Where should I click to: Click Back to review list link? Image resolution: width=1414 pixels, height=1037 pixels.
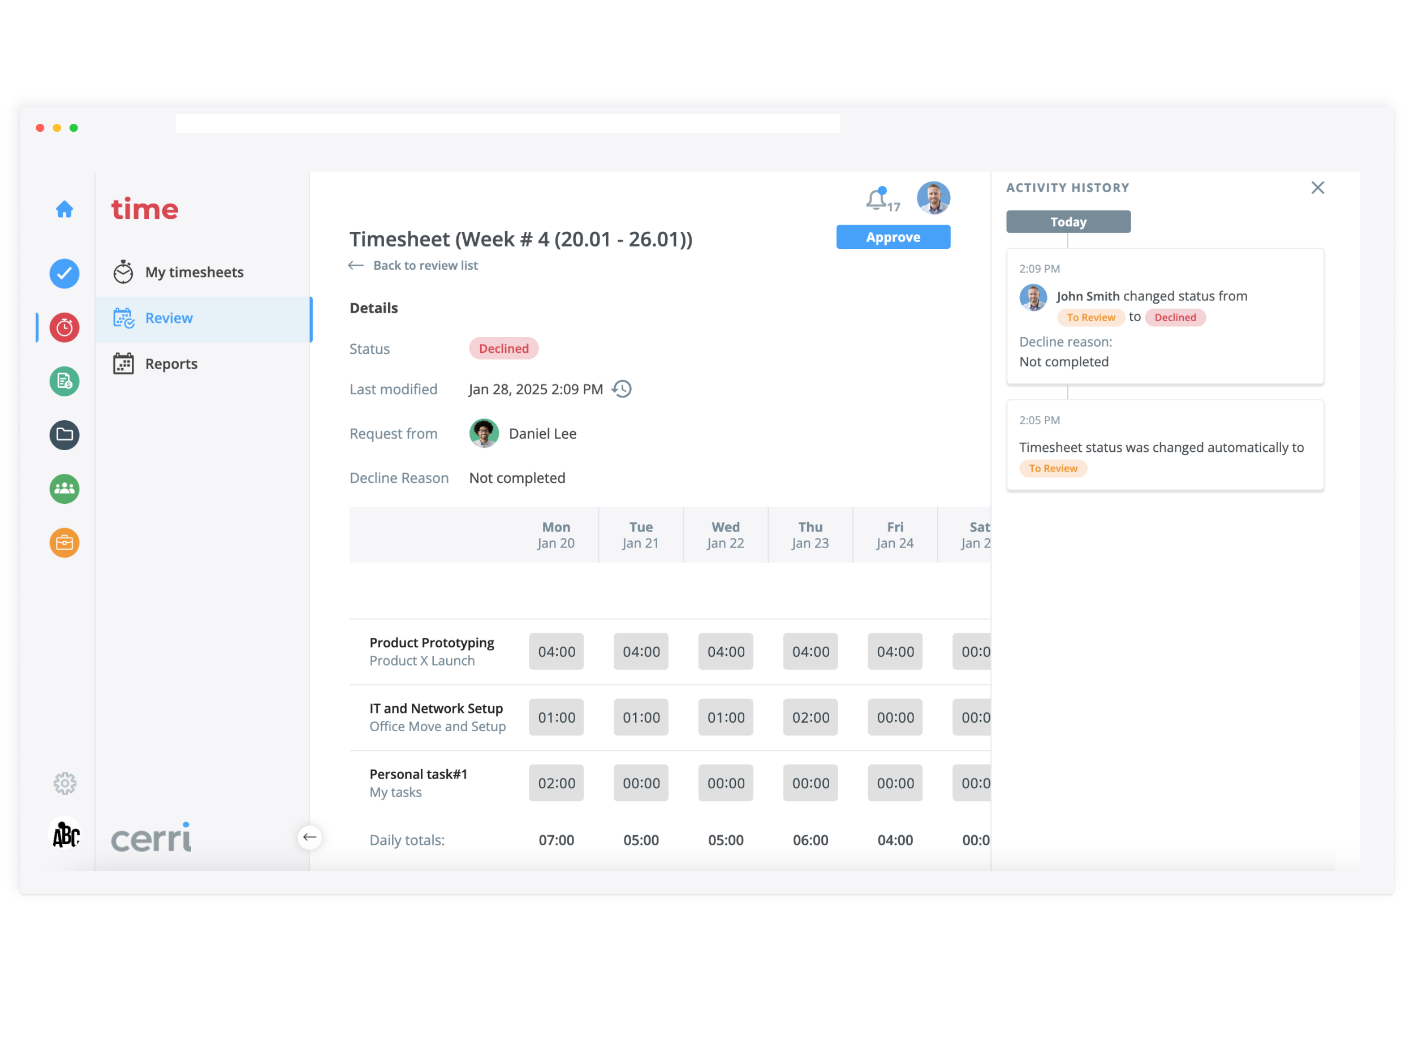(x=425, y=266)
